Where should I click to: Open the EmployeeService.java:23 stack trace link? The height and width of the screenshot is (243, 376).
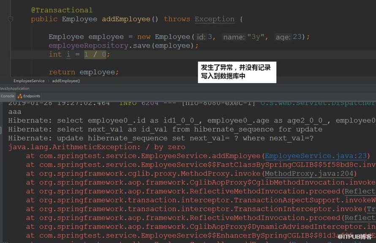point(316,156)
